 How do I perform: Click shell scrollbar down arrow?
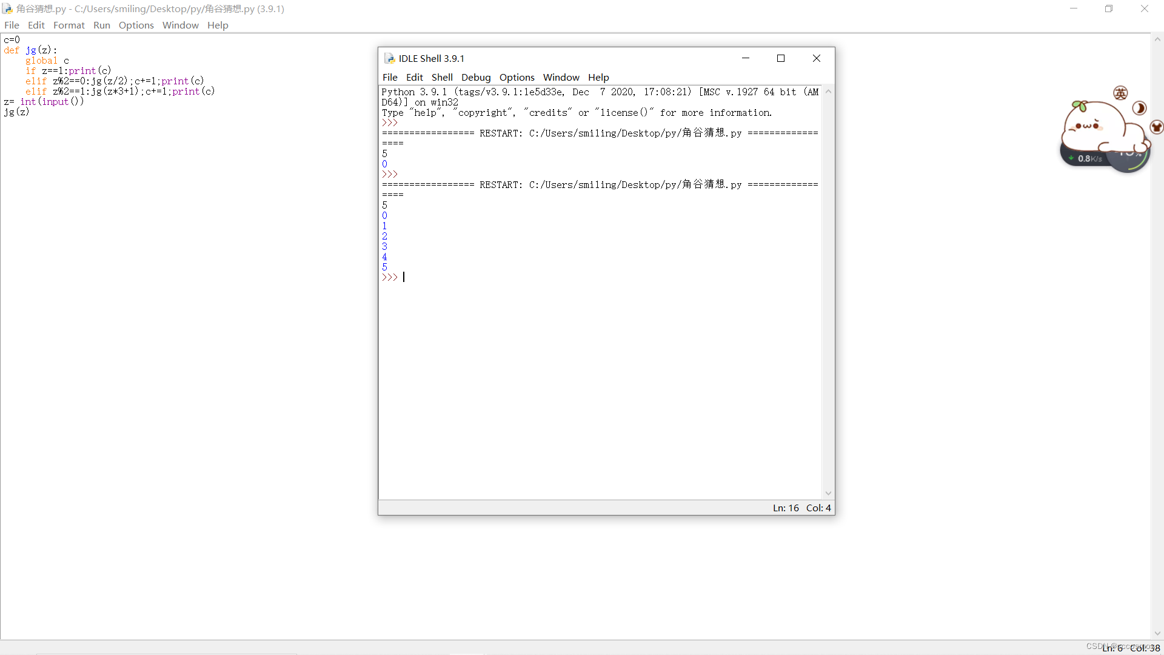[x=828, y=494]
